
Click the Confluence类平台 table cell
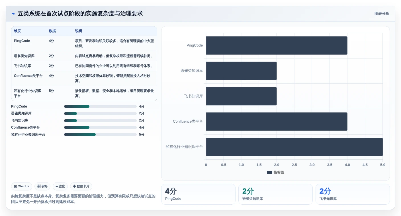pyautogui.click(x=28, y=76)
